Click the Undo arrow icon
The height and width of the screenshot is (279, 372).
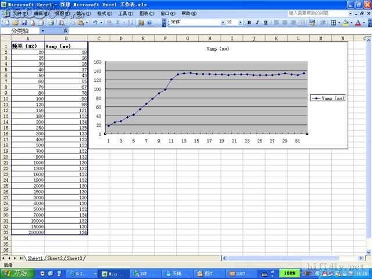tap(95, 22)
